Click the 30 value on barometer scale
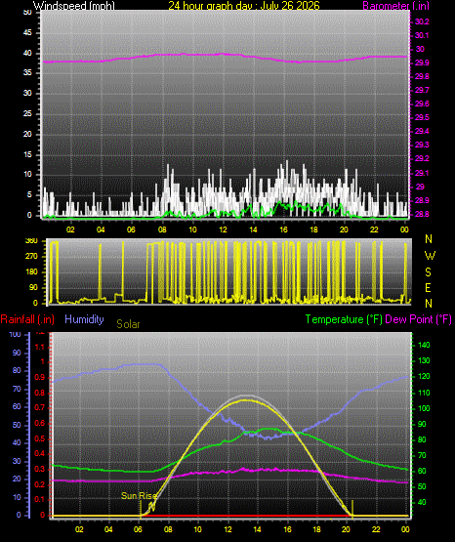The height and width of the screenshot is (542, 455). 420,49
